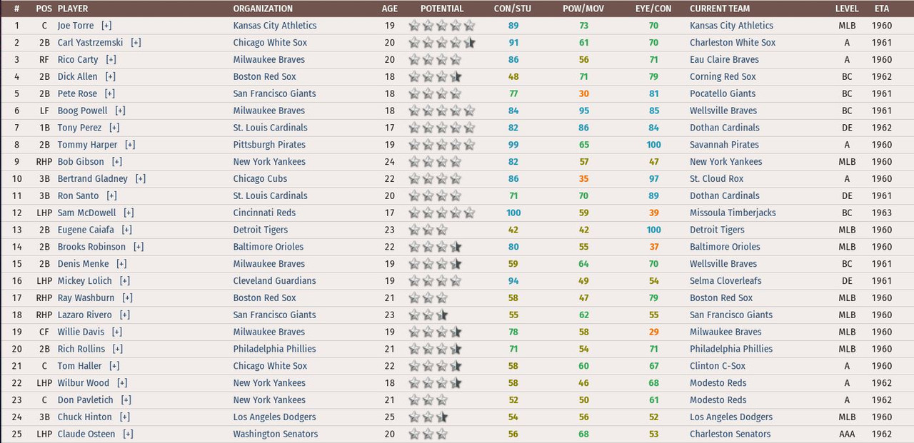Viewport: 914px width, 443px height.
Task: Sort by the POS column header
Action: pos(44,9)
